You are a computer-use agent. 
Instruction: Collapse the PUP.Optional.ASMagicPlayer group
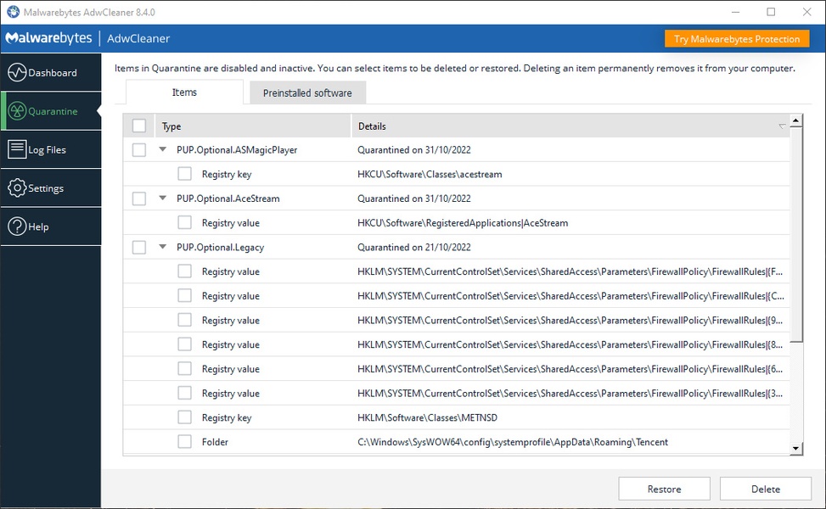tap(163, 150)
